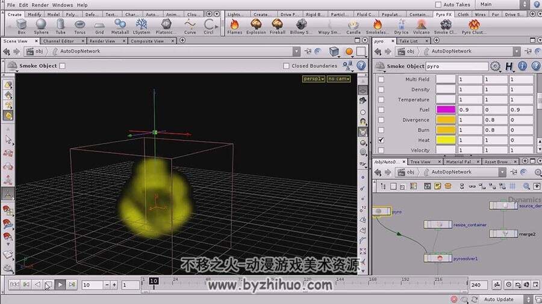Click the Explosion pyro tool

pyautogui.click(x=256, y=26)
